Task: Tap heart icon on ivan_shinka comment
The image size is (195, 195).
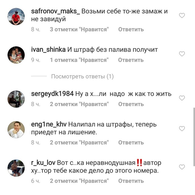Action: [x=182, y=54]
